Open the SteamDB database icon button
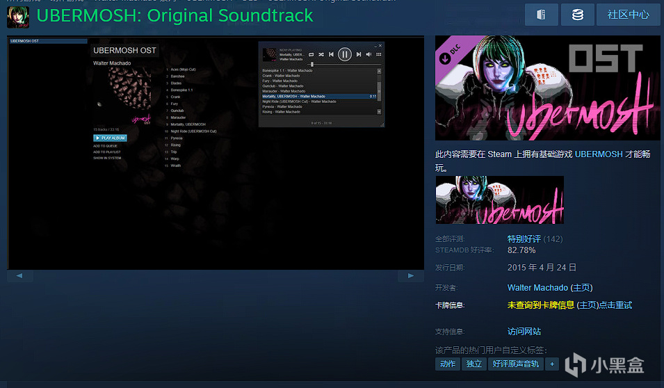The height and width of the screenshot is (388, 664). coord(578,15)
